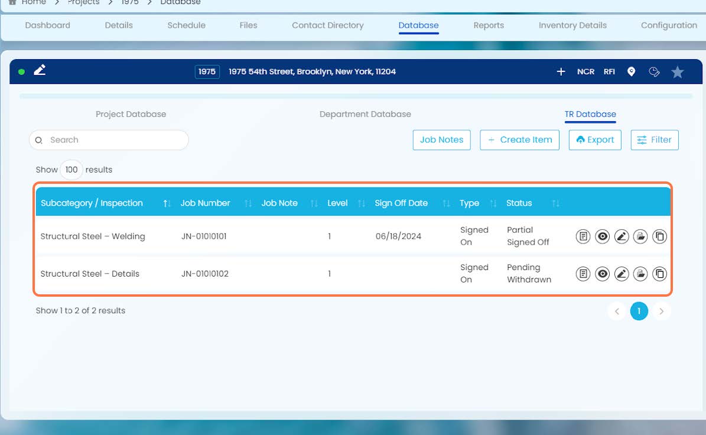Viewport: 706px width, 435px height.
Task: Sort by Subcategory / Inspection column arrows
Action: [x=167, y=203]
